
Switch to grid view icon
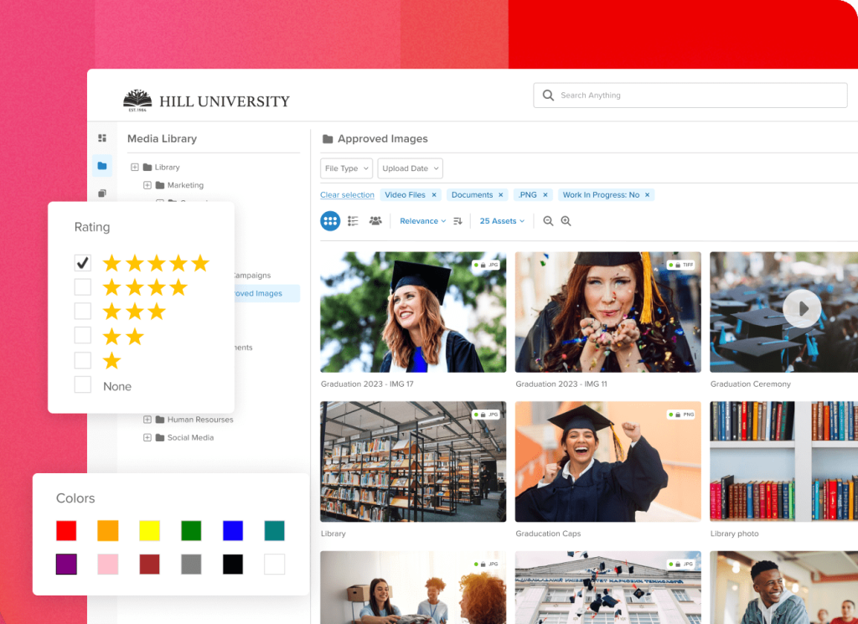coord(330,221)
